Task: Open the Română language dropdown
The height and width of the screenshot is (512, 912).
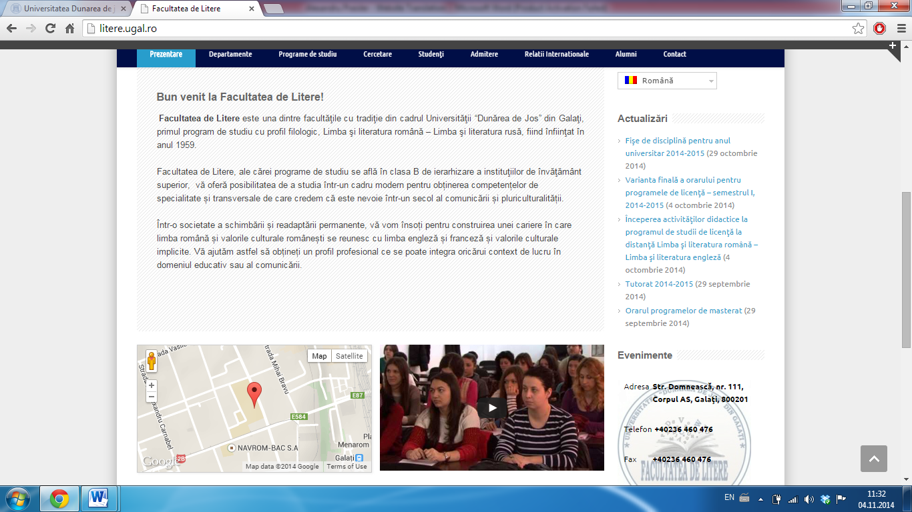Action: point(667,81)
